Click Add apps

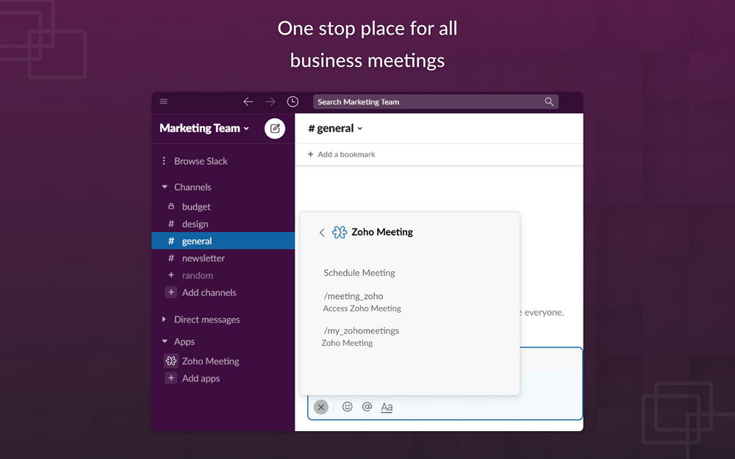coord(201,378)
